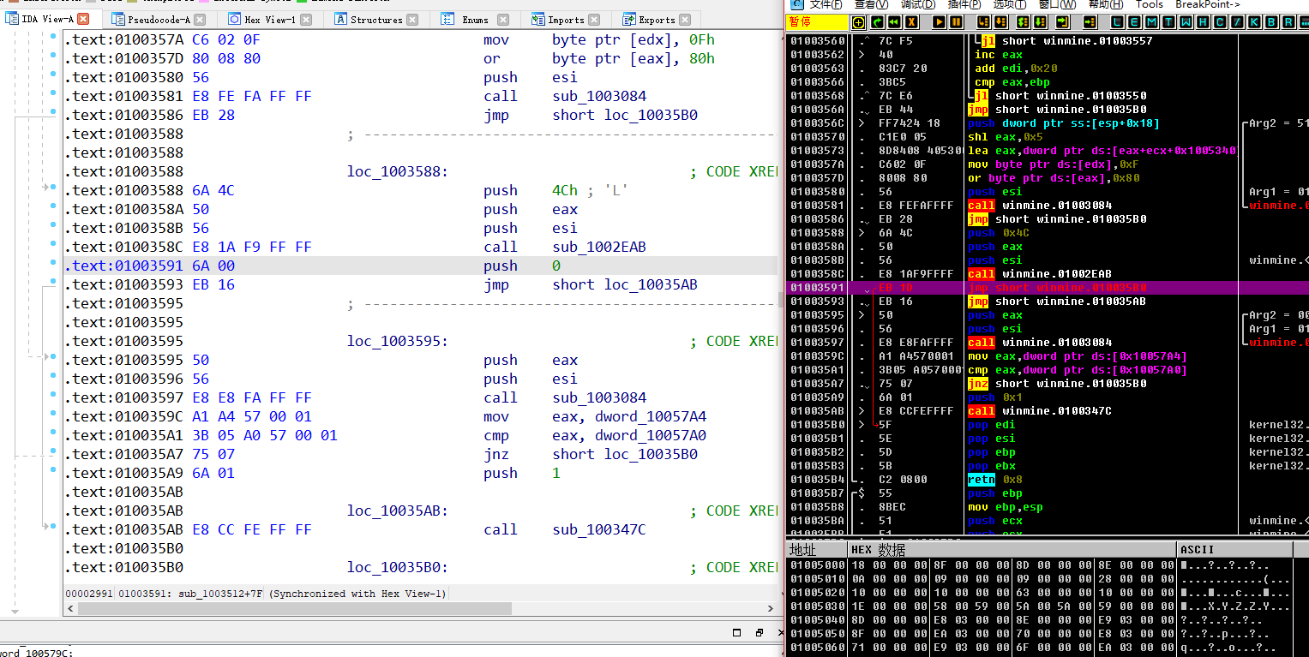Screen dimensions: 1309x657
Task: Click the run trace dots toolbar icon
Action: tap(1304, 22)
